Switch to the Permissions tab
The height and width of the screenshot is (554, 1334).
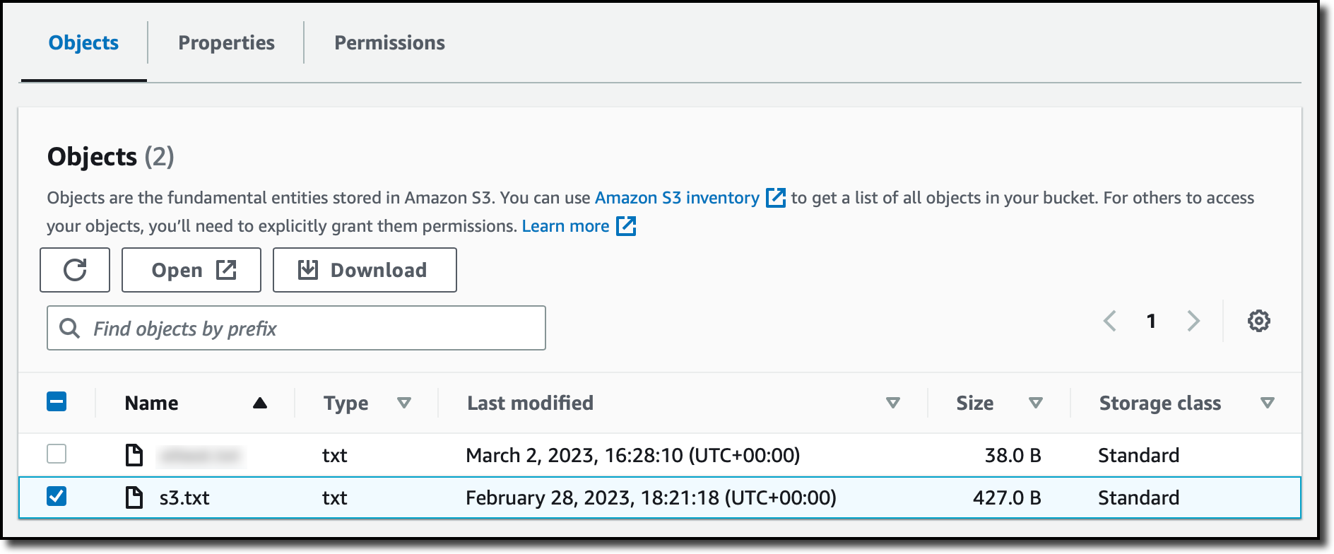coord(389,42)
